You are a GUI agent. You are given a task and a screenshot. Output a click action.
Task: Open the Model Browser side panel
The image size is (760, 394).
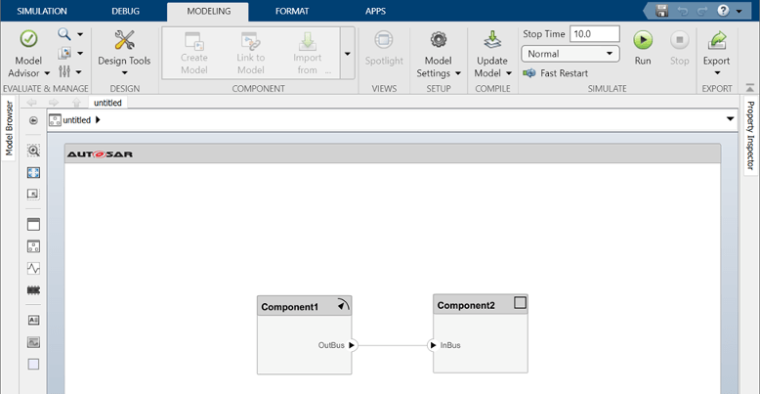[x=9, y=128]
